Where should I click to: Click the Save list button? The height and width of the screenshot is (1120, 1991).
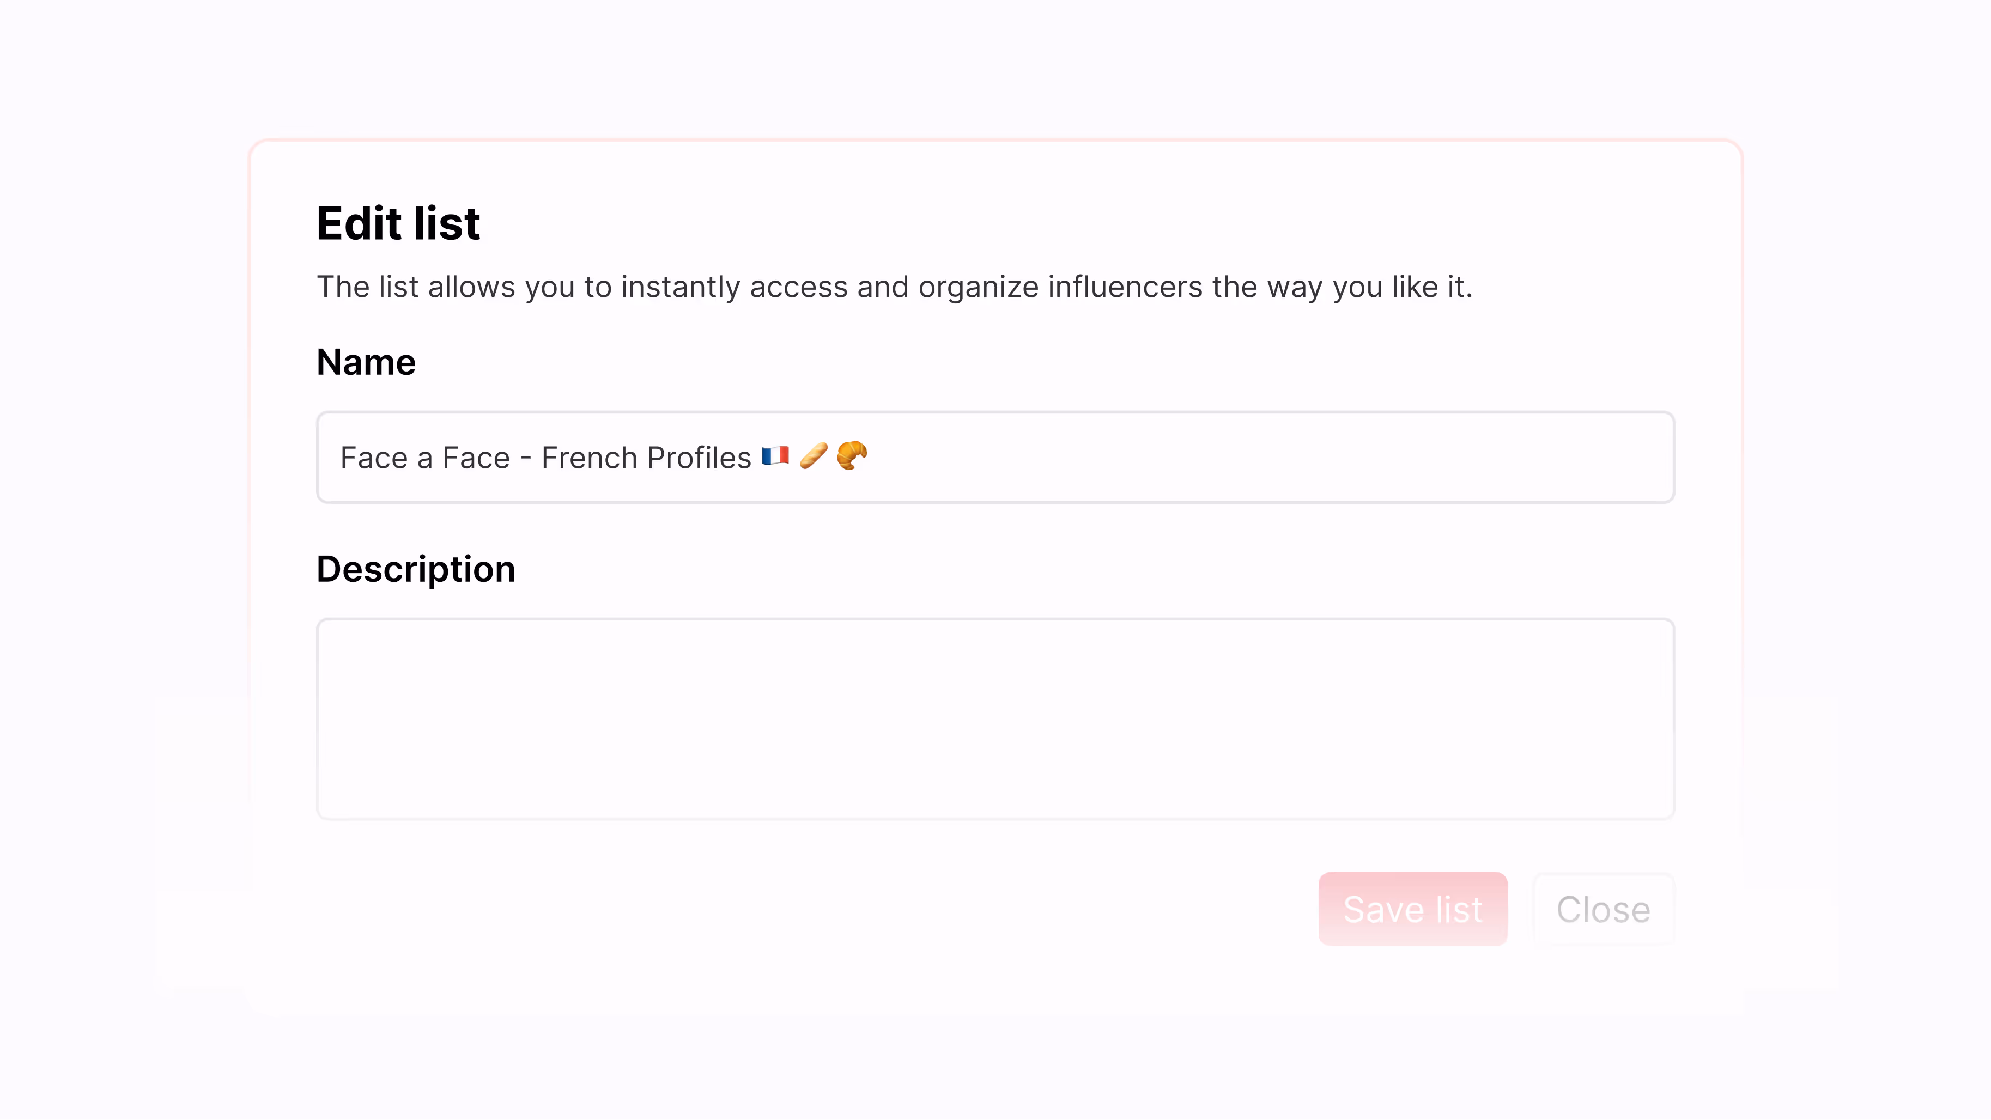tap(1412, 909)
